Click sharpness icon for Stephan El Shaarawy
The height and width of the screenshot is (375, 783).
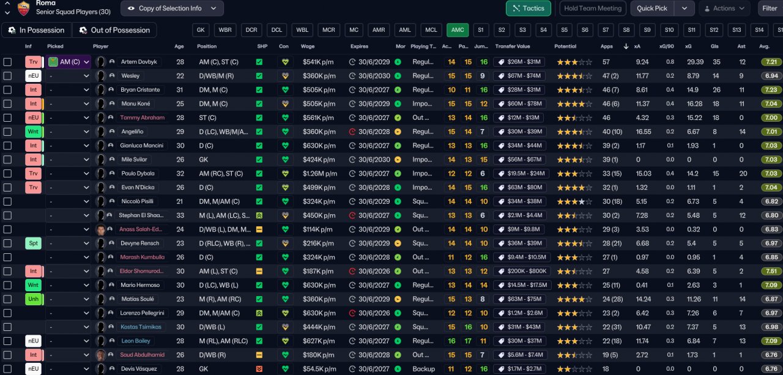259,215
